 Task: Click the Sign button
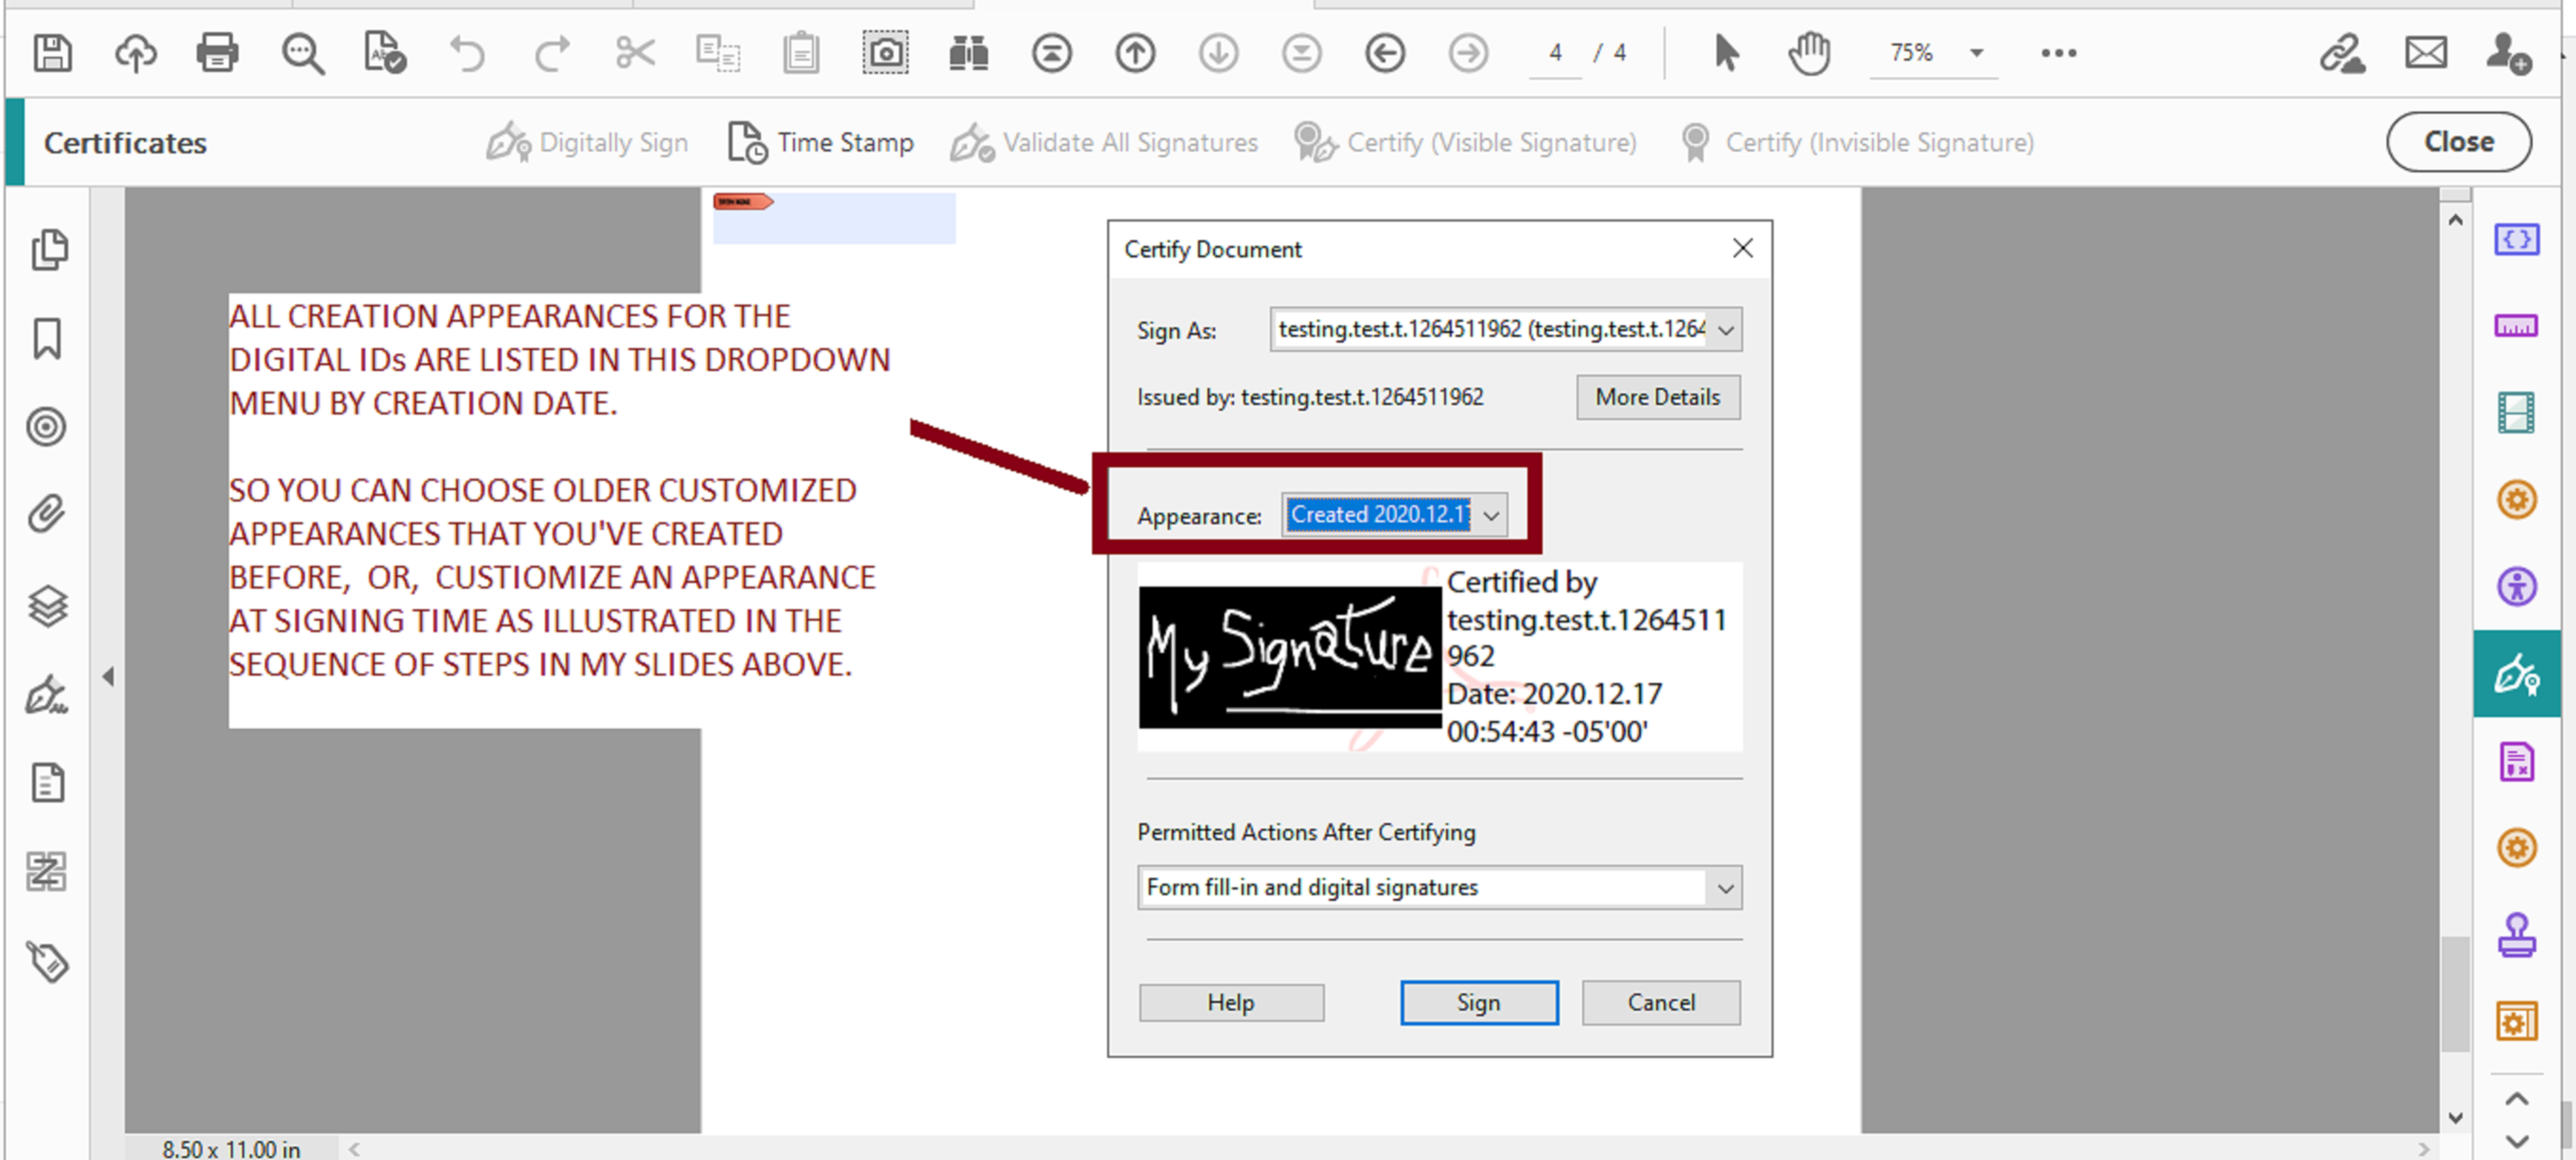1479,1002
